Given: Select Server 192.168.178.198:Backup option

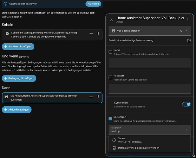Looking at the screenshot, I should (x=150, y=140).
